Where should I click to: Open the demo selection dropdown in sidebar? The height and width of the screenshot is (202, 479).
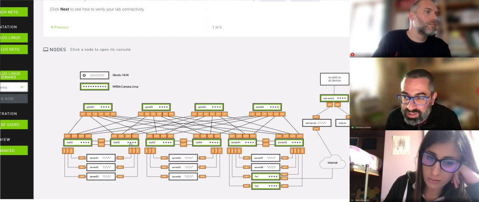pos(14,87)
